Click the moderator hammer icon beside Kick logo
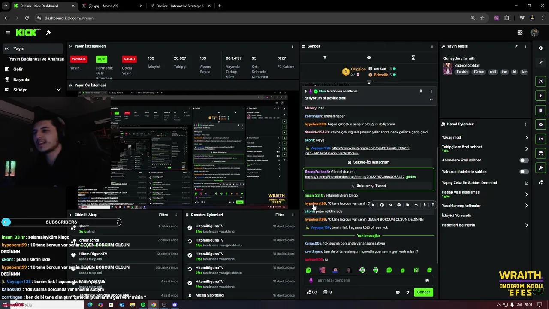 48,33
